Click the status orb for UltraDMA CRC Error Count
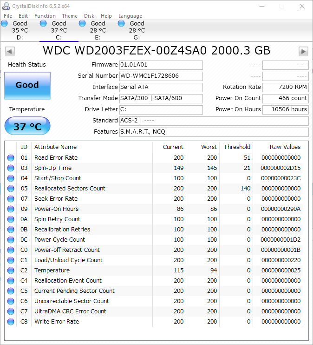 pyautogui.click(x=11, y=311)
